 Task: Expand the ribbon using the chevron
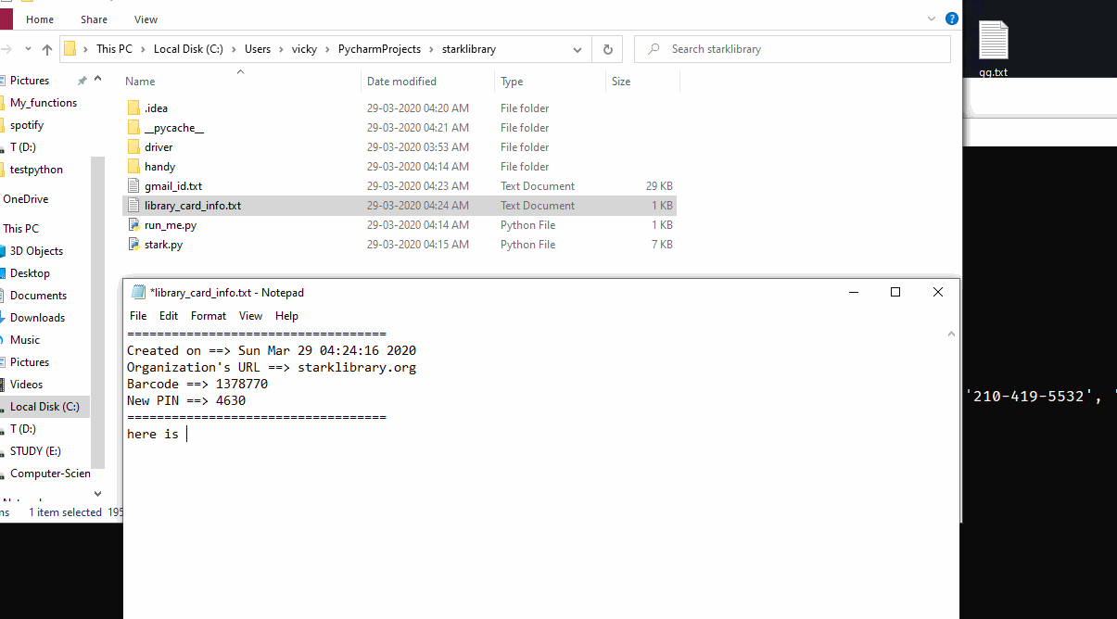point(932,19)
